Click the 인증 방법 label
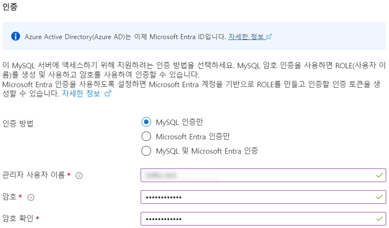 pyautogui.click(x=18, y=124)
